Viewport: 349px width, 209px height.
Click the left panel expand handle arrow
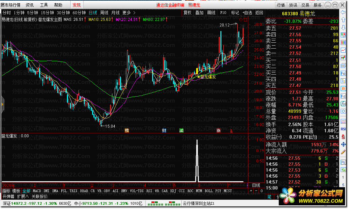point(2,104)
